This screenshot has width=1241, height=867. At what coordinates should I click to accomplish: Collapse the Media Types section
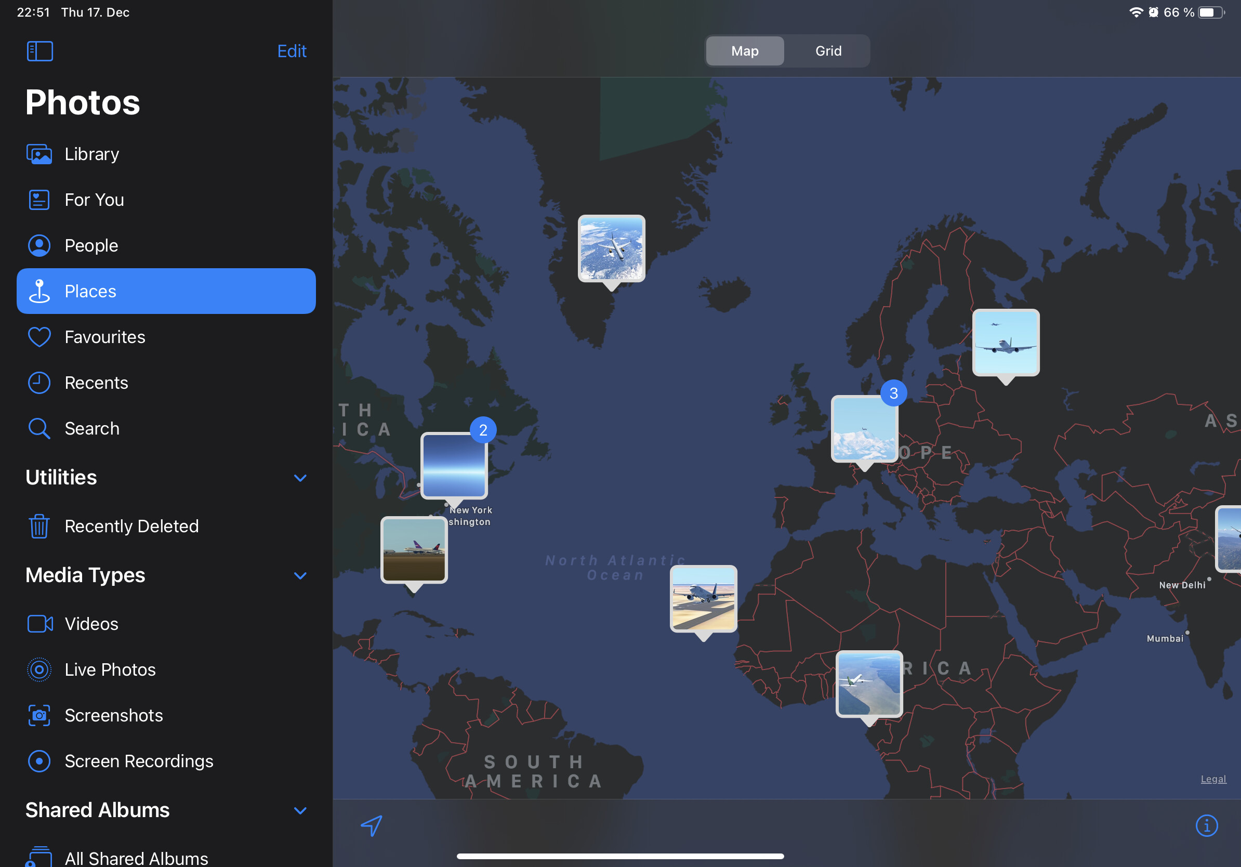(x=300, y=575)
